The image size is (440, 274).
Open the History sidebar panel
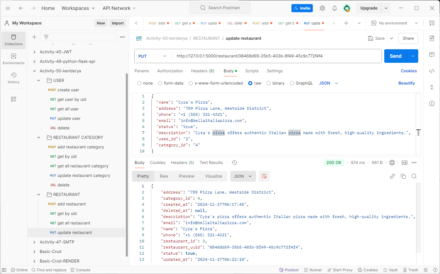point(14,78)
